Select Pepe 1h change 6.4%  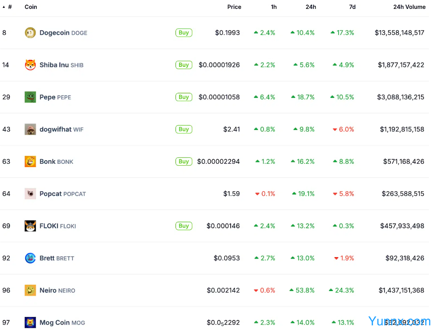point(264,97)
